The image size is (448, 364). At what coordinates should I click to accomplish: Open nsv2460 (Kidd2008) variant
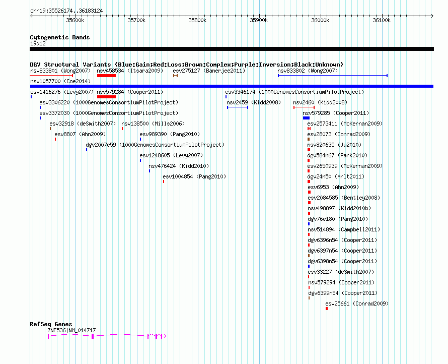[320, 102]
